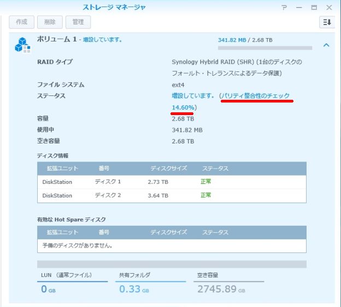This screenshot has height=307, width=341.
Task: Click the 管理 (Manage) button
Action: tap(78, 22)
